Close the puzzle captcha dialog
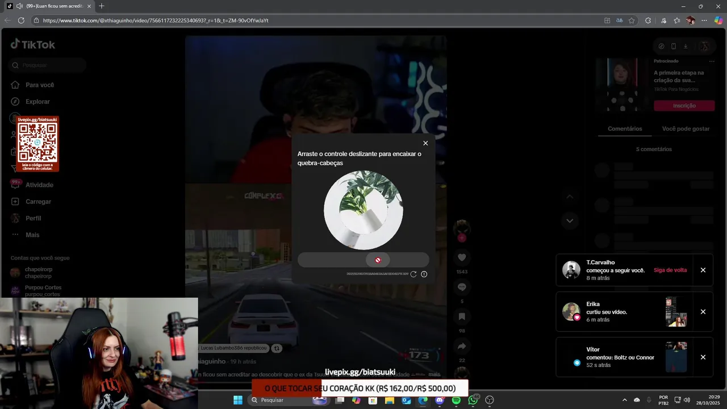This screenshot has width=727, height=409. tap(425, 143)
